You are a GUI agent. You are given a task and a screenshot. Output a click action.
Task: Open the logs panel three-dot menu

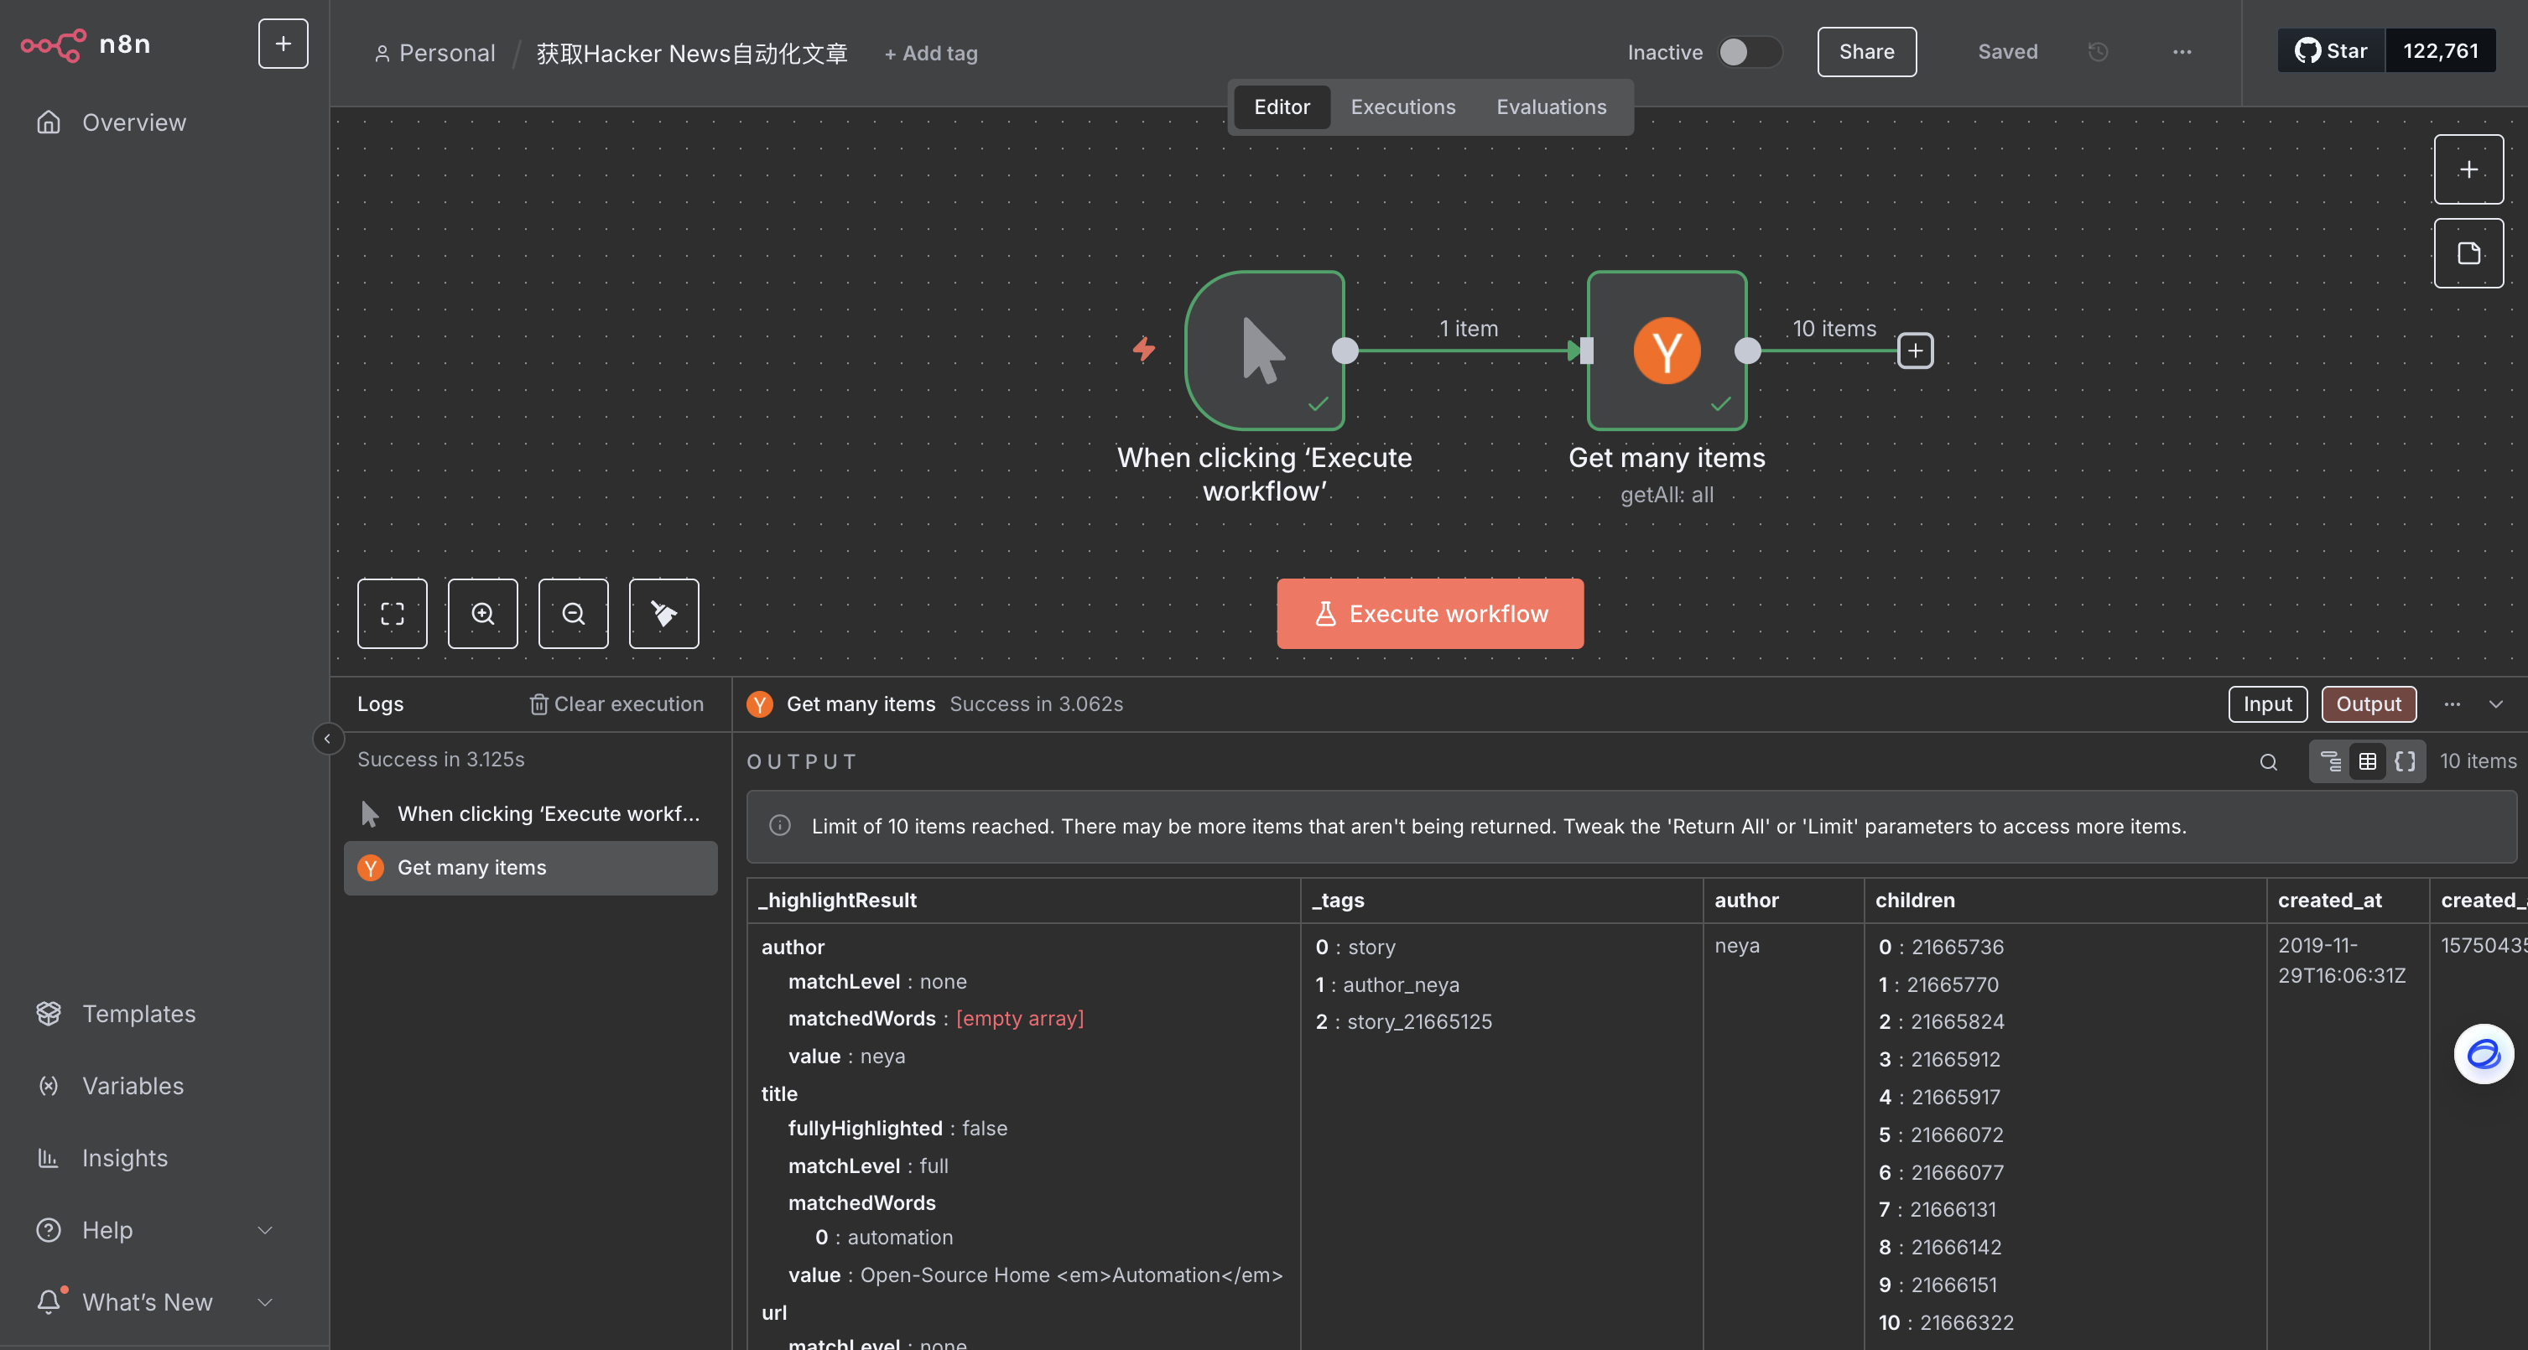pos(2452,704)
